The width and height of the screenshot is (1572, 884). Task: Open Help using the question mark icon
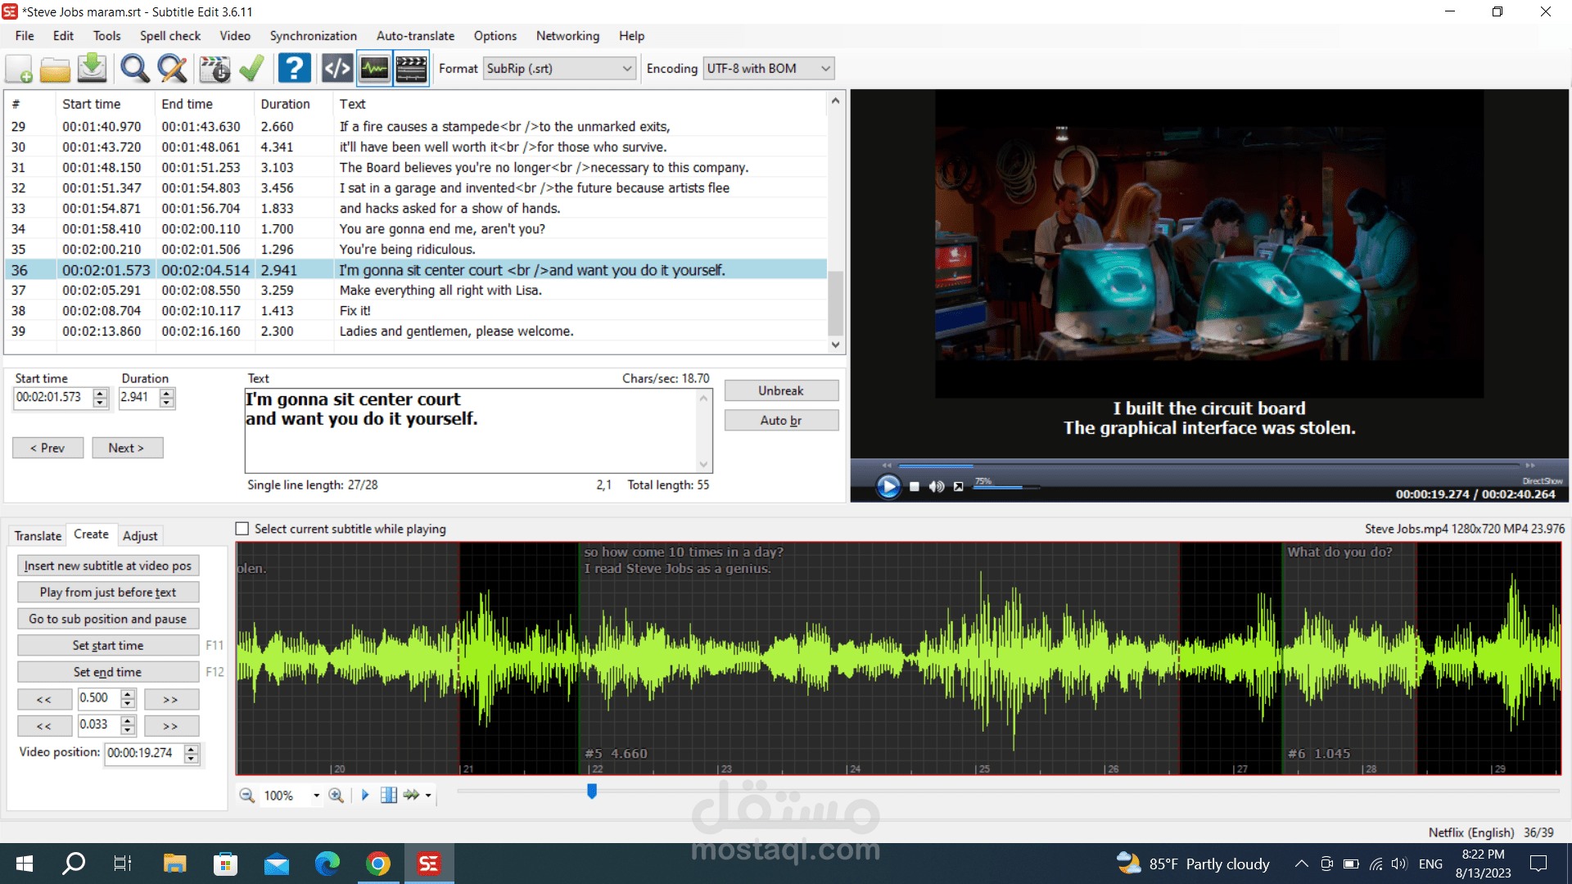click(294, 69)
